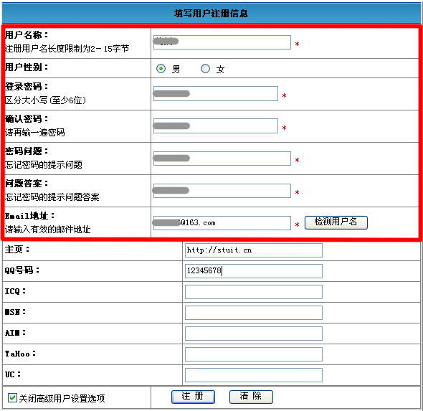
Task: Click the 注册用户名长度限制为2-15字节 hint text
Action: [67, 49]
